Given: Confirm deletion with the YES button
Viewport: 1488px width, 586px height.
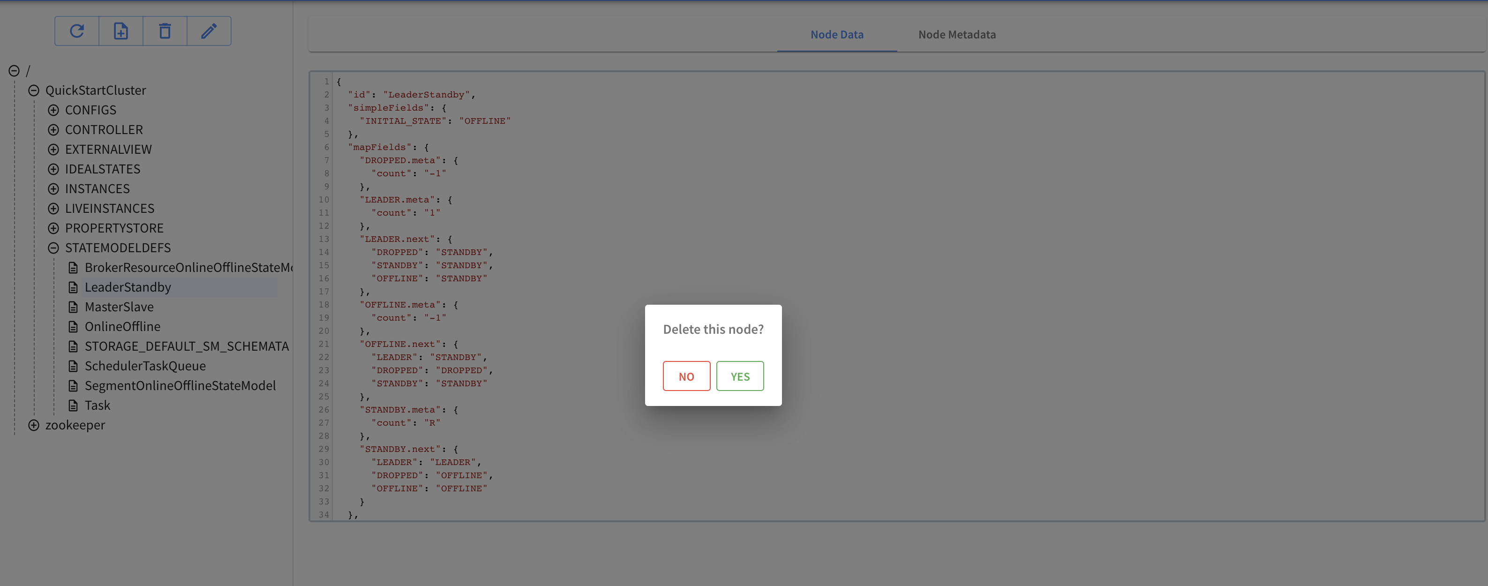Looking at the screenshot, I should pos(740,376).
